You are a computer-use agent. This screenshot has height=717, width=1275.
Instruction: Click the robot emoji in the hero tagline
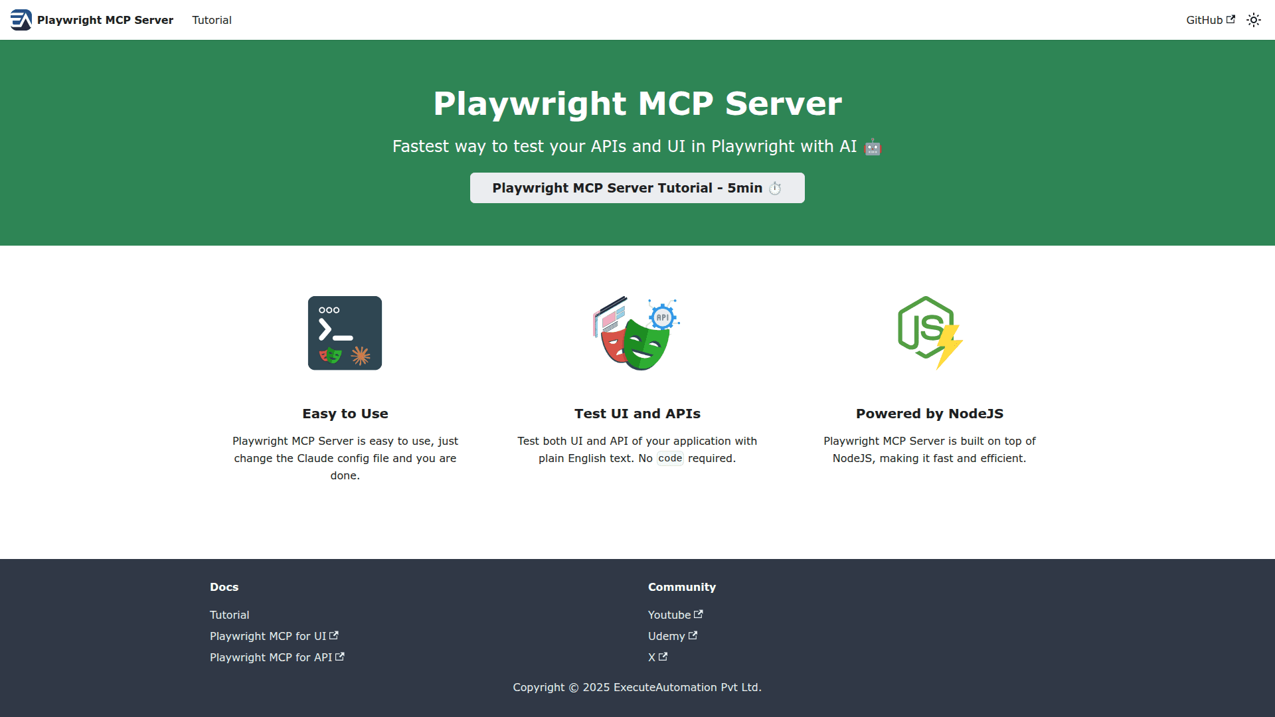[873, 147]
